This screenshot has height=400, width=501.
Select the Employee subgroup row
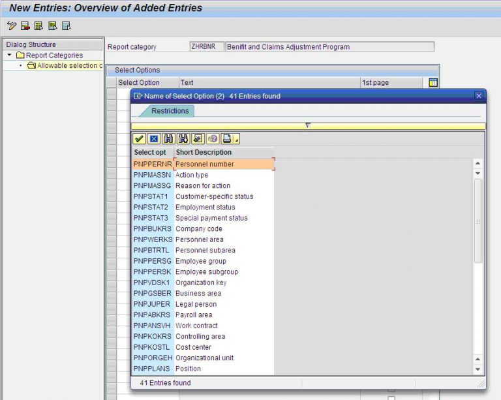point(204,272)
